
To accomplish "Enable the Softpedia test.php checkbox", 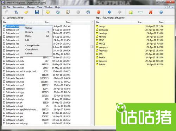I will click(4, 99).
